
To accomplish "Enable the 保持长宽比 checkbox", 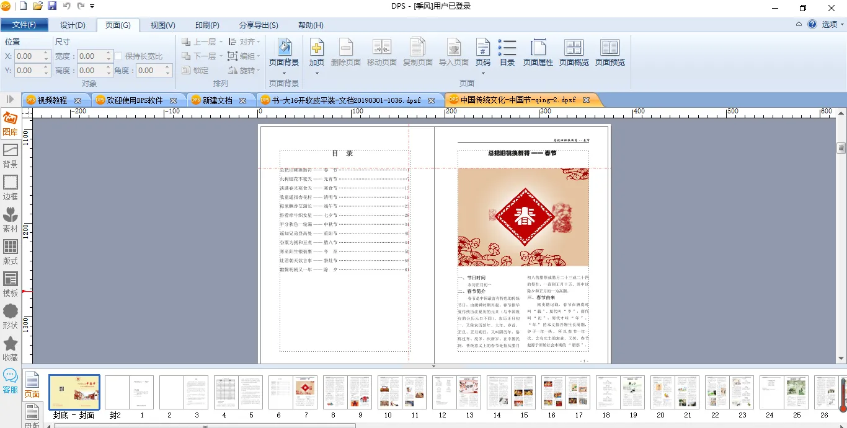I will click(118, 56).
